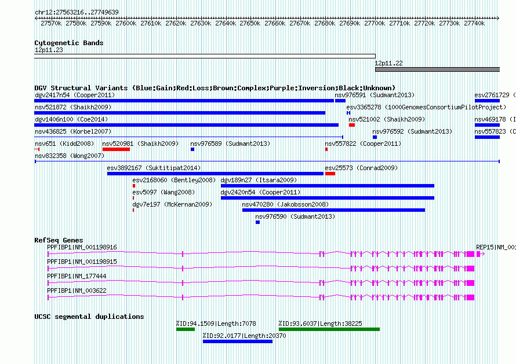Click the PPFIBP1|NM_003622 transcript label
The height and width of the screenshot is (364, 516).
pyautogui.click(x=77, y=291)
